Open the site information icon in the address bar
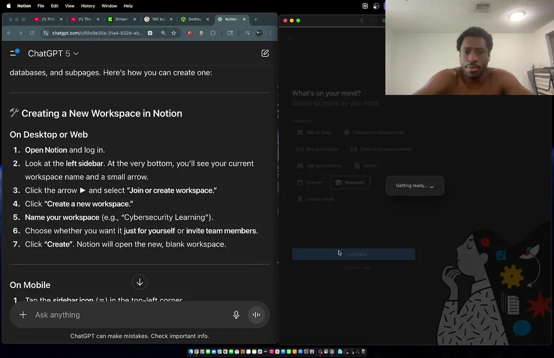The image size is (554, 358). (x=45, y=33)
